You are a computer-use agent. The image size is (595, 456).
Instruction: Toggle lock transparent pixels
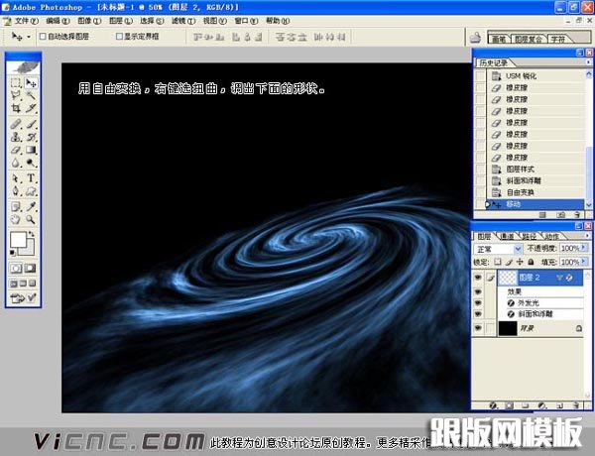498,262
